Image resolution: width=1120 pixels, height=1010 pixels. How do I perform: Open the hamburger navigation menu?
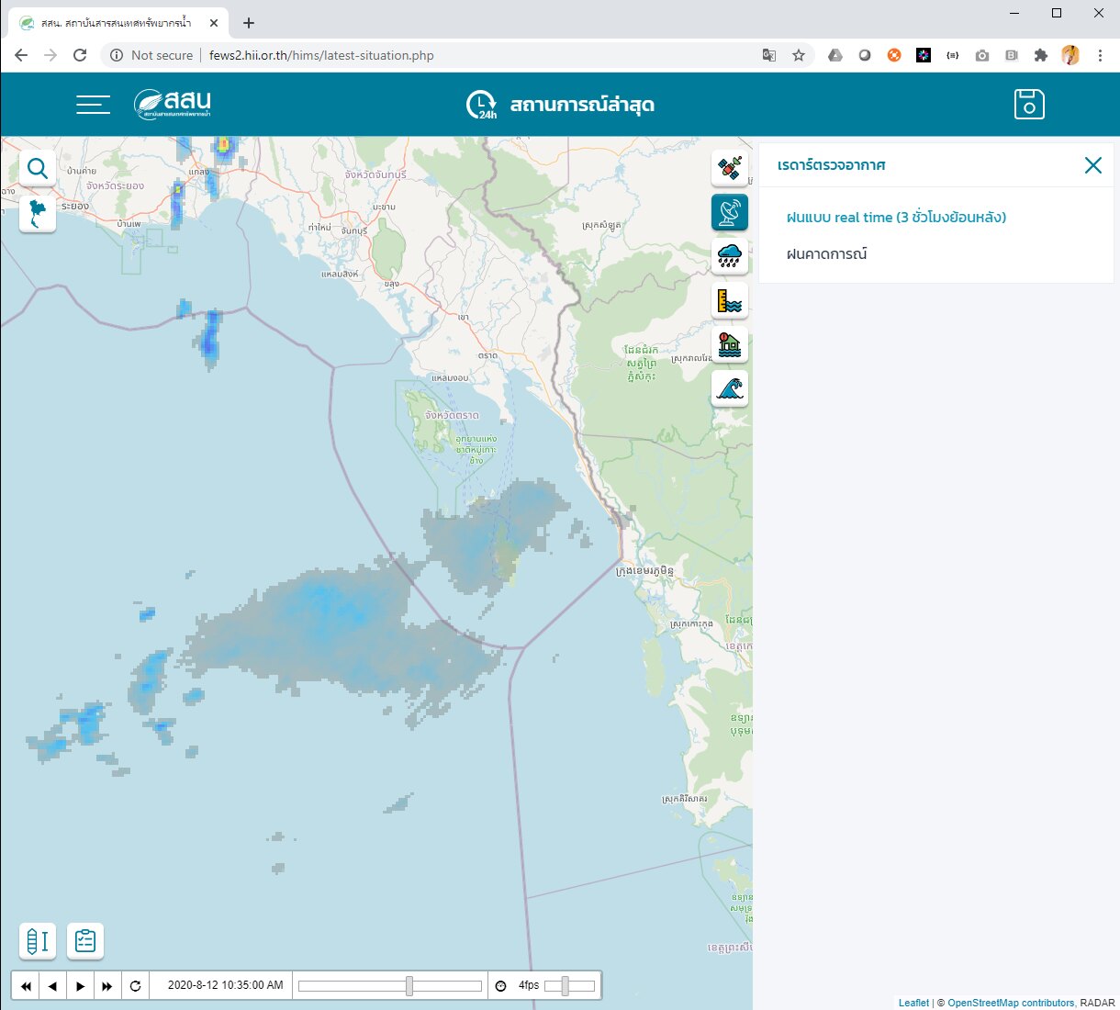93,105
